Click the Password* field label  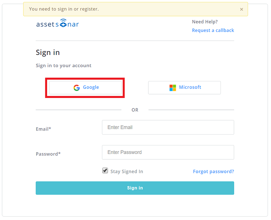point(48,154)
